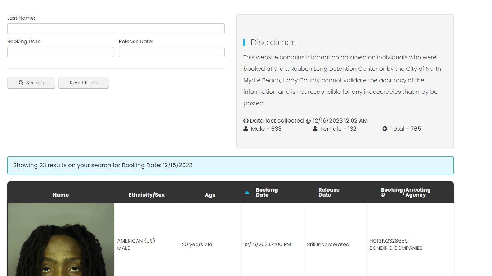Click the "Release Date:" label

(136, 41)
